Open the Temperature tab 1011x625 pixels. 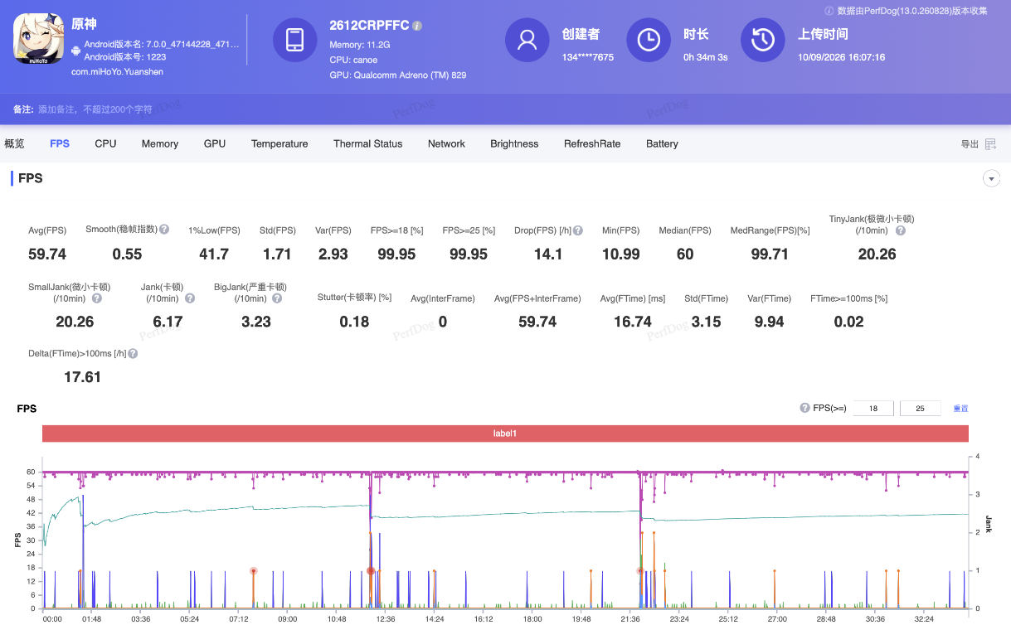click(279, 143)
